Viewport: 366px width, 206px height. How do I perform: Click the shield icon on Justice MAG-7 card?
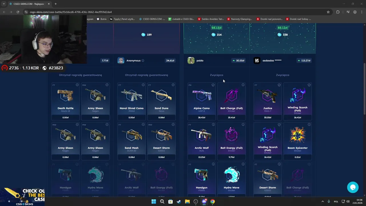pos(279,85)
